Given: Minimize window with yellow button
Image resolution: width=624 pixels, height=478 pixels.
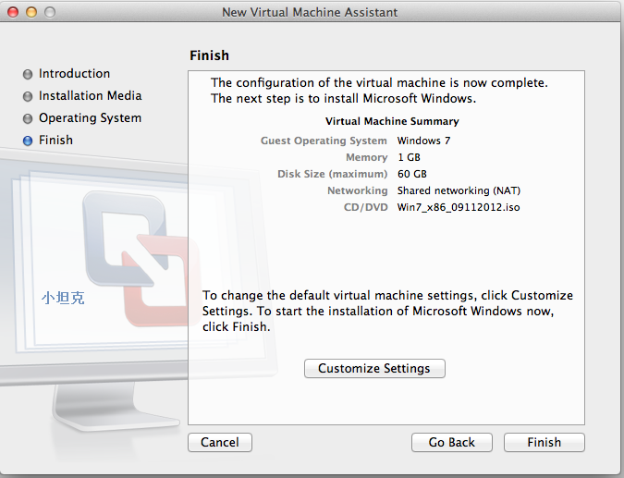Looking at the screenshot, I should [31, 12].
